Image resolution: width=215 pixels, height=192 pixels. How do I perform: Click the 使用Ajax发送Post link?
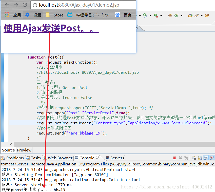click(x=51, y=28)
